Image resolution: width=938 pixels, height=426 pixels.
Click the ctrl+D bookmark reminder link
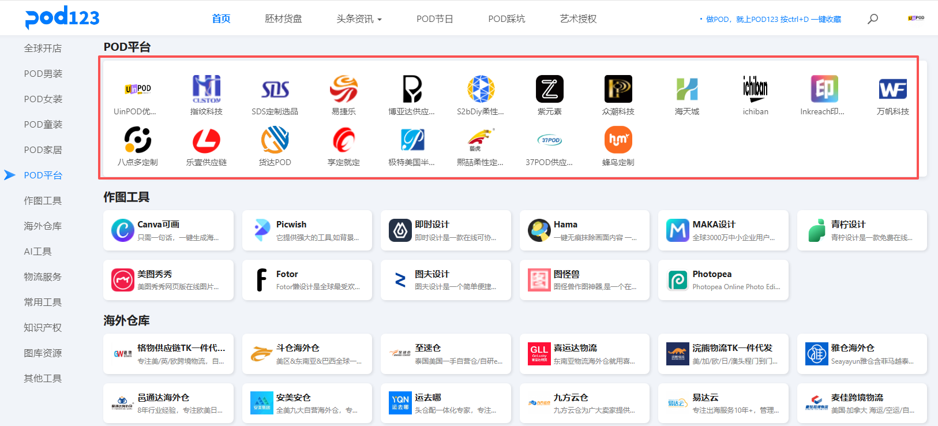click(x=773, y=20)
